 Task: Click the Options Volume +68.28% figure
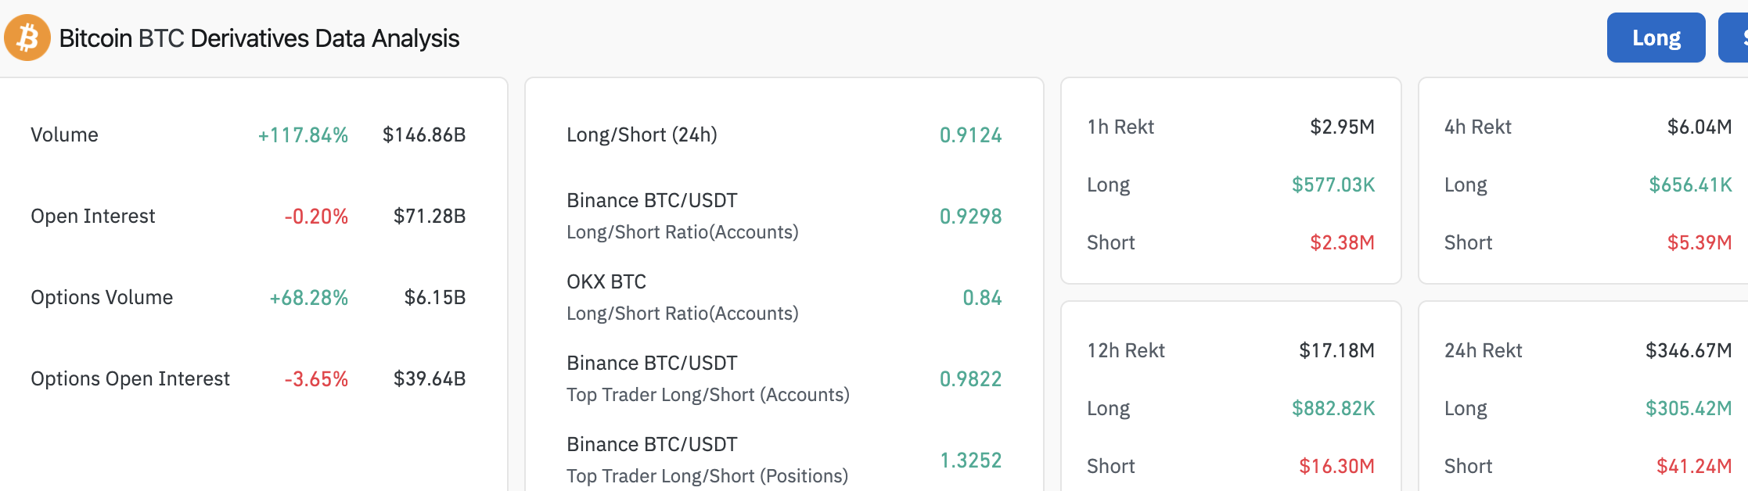point(308,298)
